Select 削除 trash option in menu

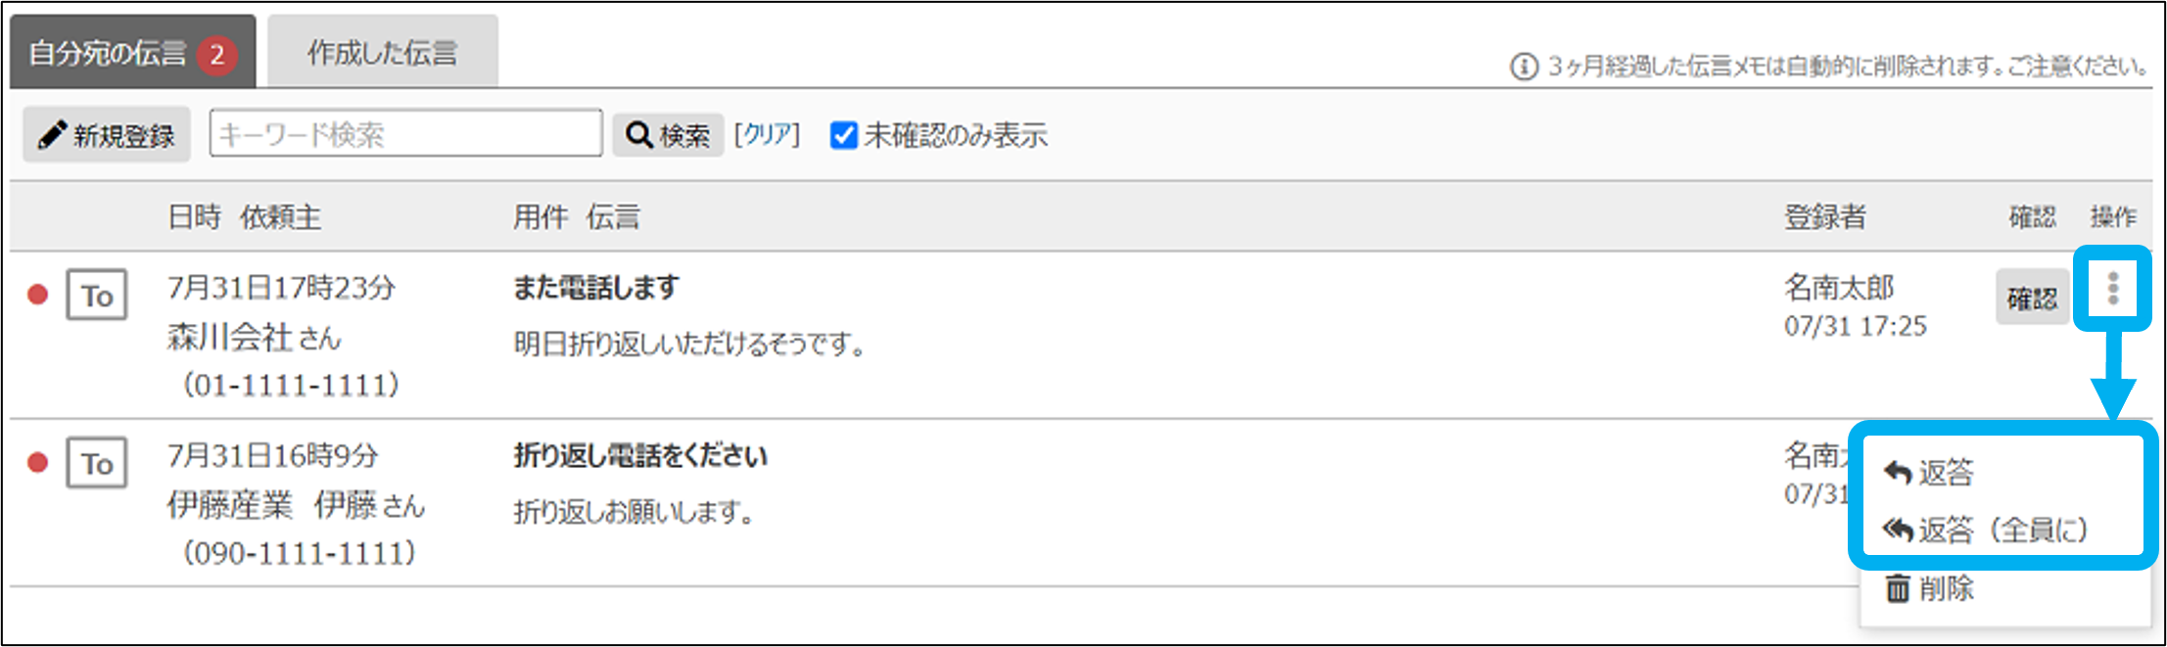point(1929,588)
